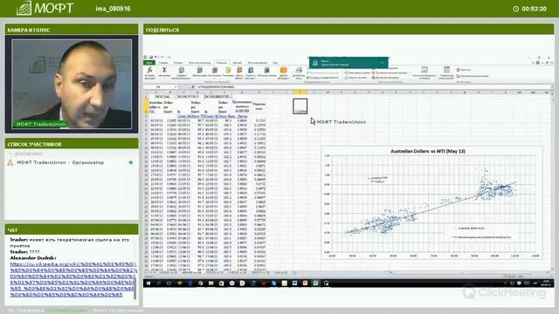The height and width of the screenshot is (314, 559).
Task: Open the taskbar notification center icon
Action: tap(519, 283)
